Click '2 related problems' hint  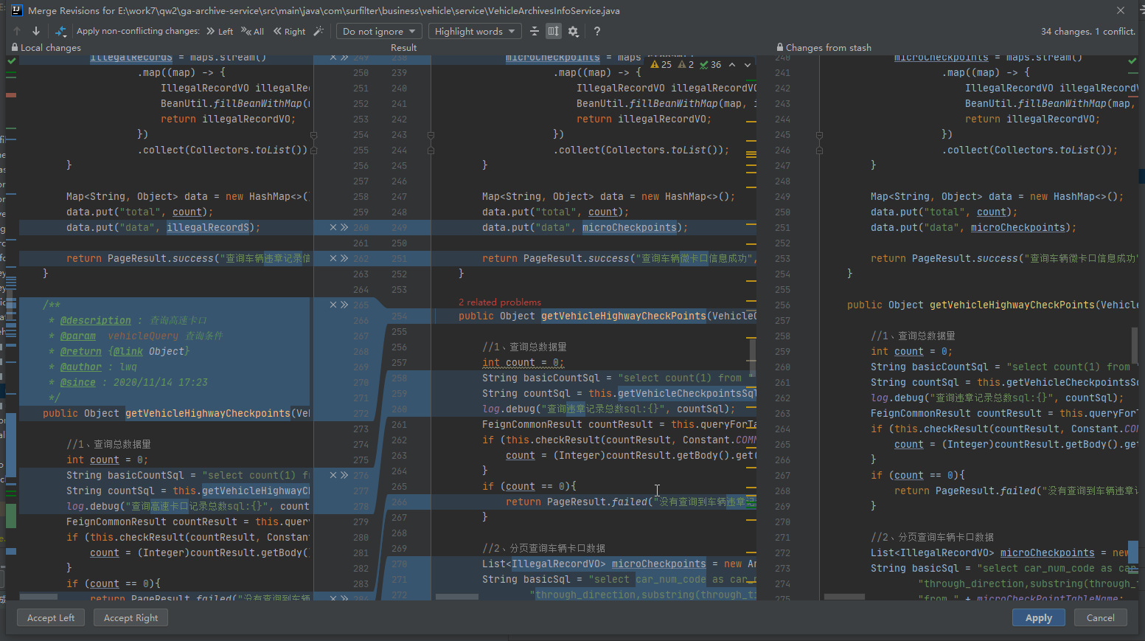[500, 302]
